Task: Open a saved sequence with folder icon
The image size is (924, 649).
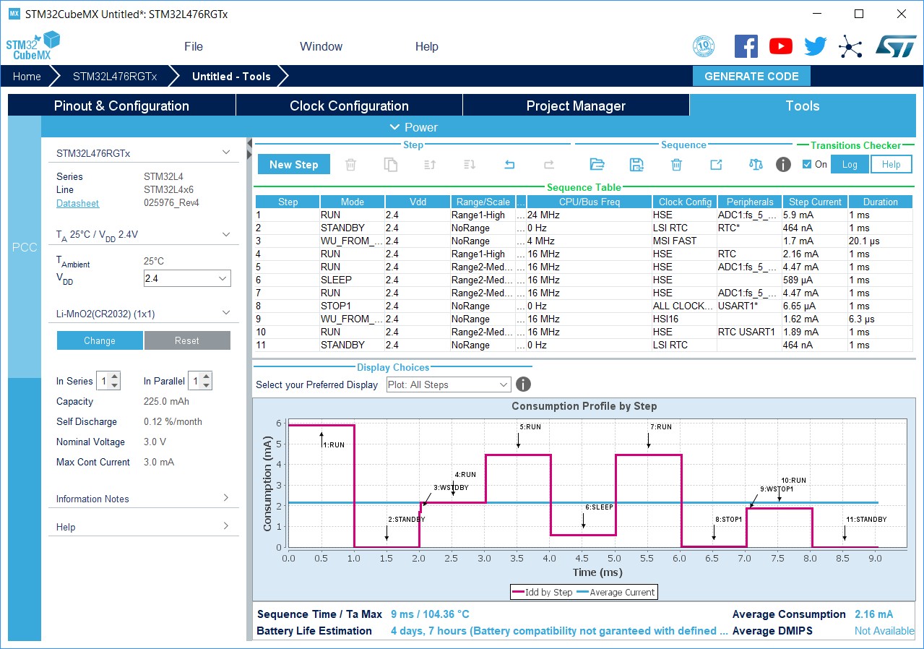Action: click(x=597, y=165)
